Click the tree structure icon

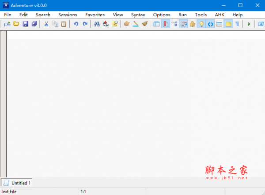[174, 24]
